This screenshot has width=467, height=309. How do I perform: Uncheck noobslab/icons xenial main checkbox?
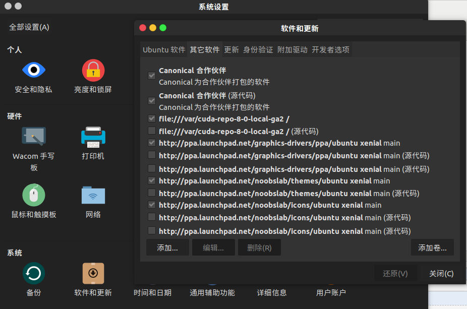pyautogui.click(x=152, y=205)
